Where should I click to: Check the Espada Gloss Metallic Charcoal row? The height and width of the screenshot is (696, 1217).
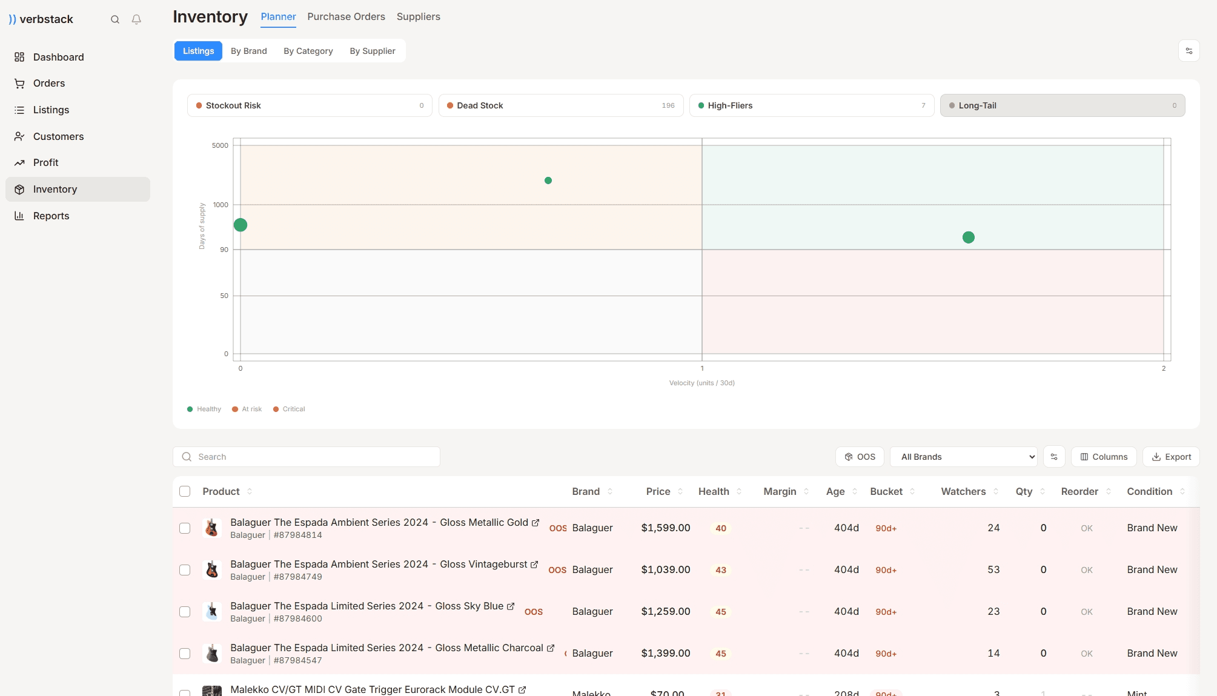click(x=185, y=654)
